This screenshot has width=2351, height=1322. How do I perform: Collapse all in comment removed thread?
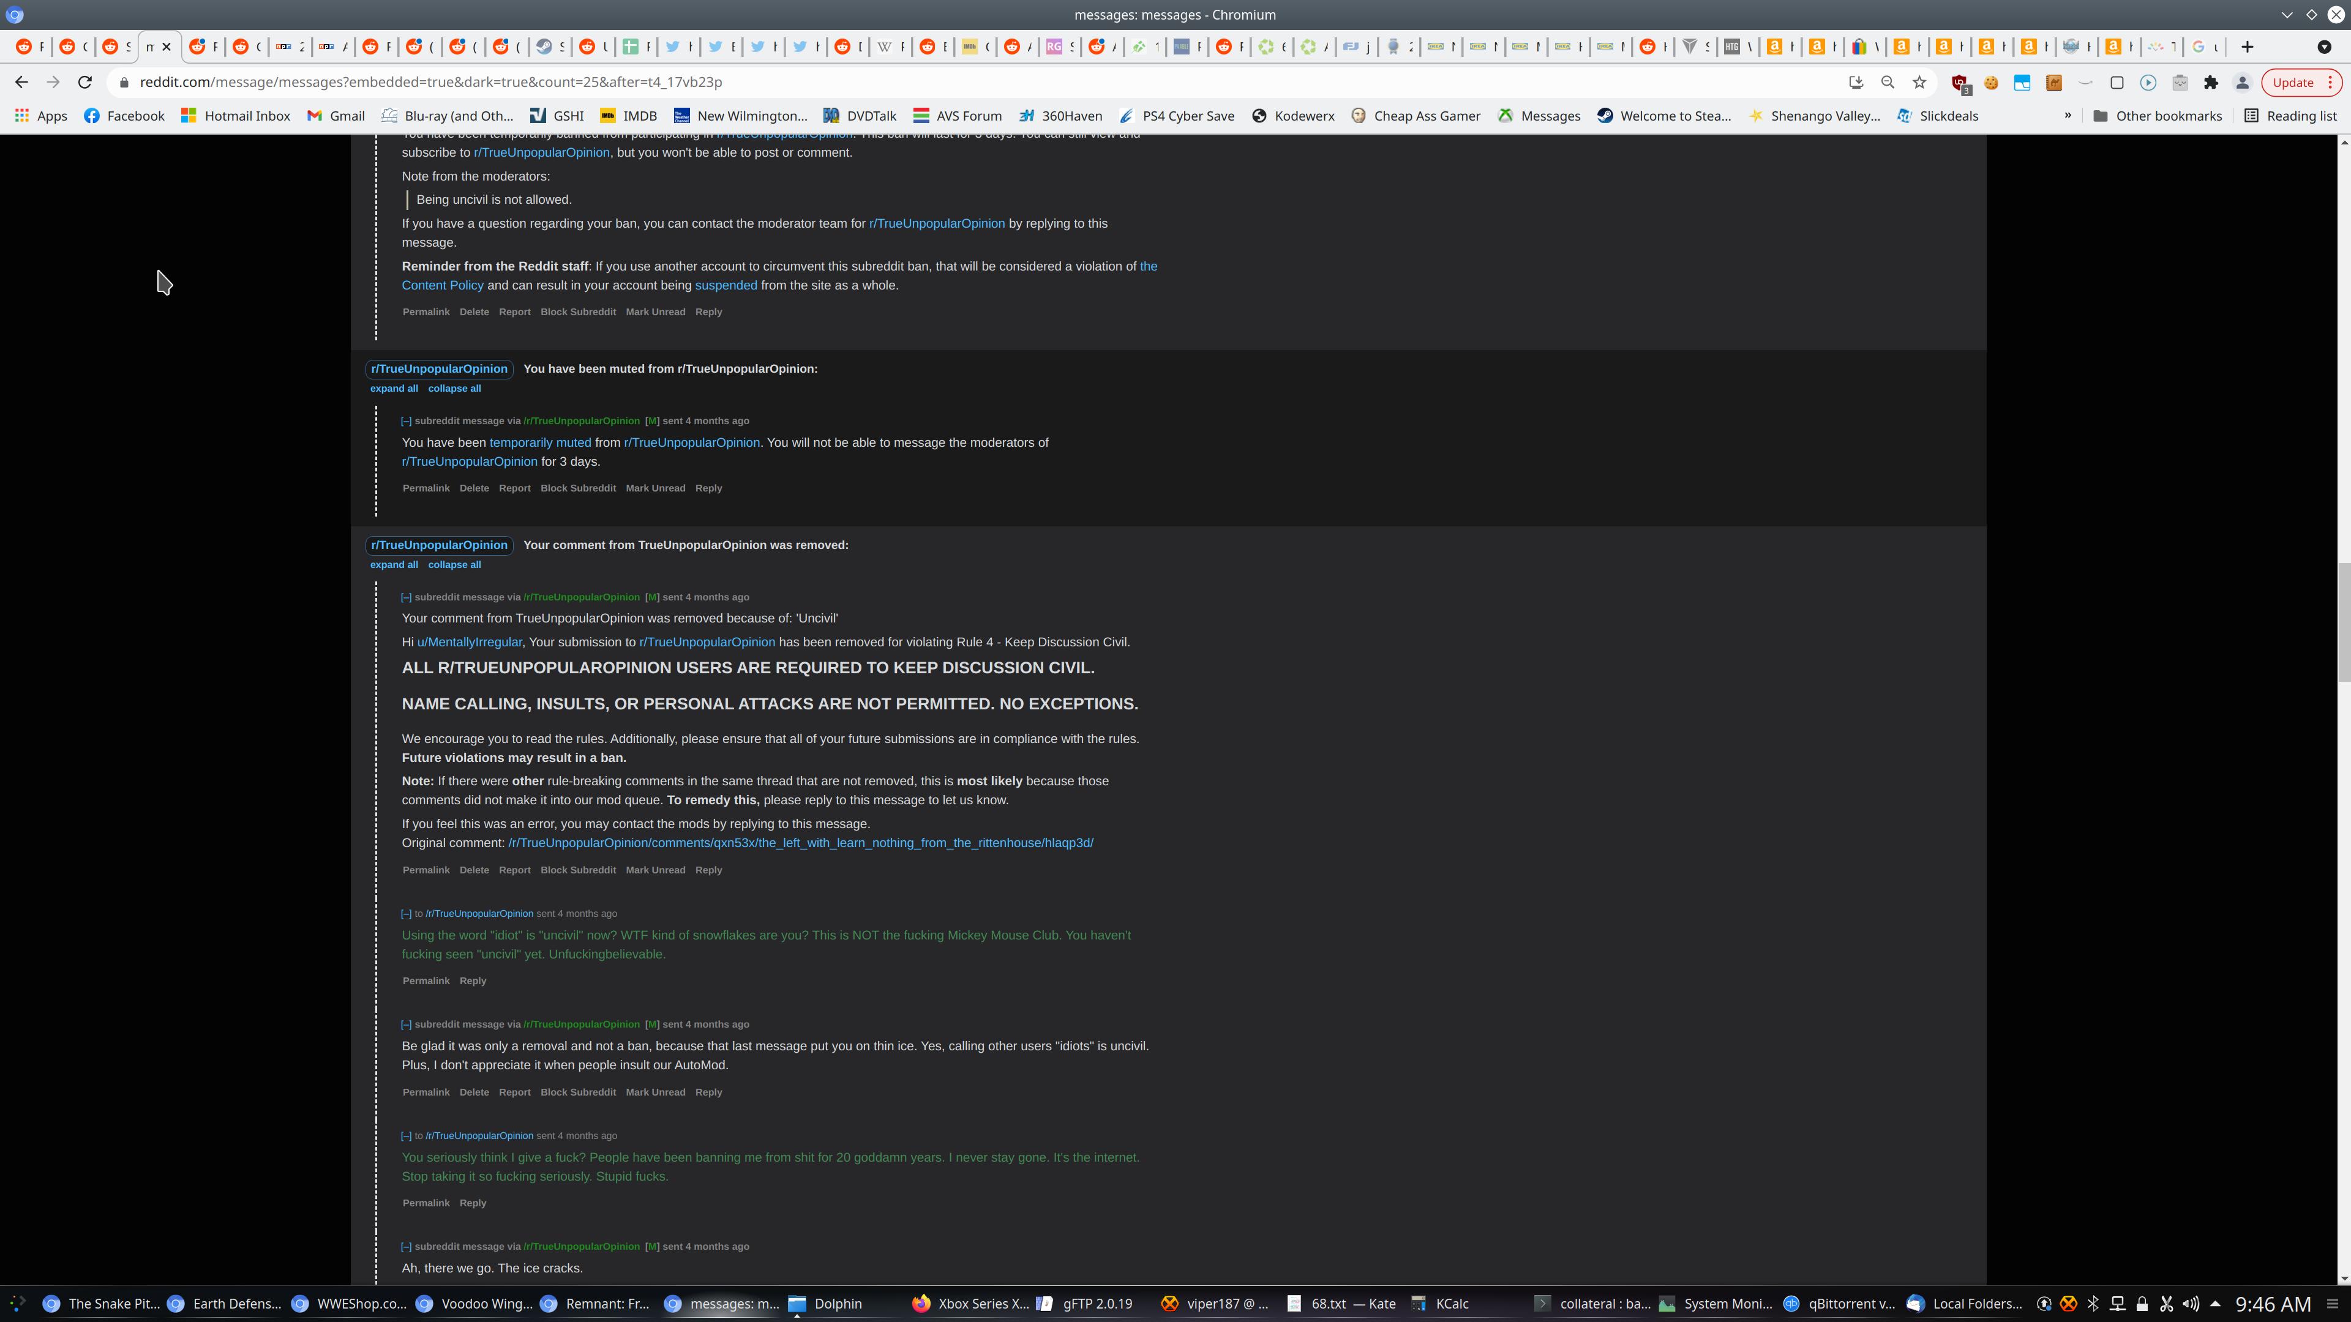454,565
